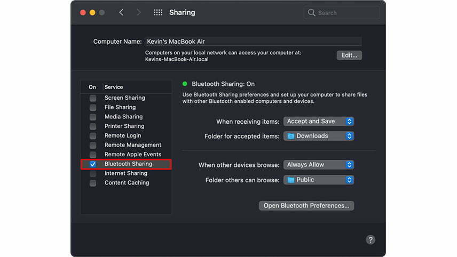Go forward with the right chevron
This screenshot has height=257, width=457.
[x=139, y=12]
